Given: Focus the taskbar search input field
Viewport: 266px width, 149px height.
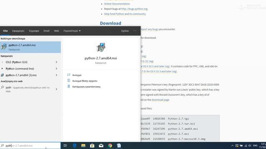Looking at the screenshot, I should coord(30,145).
